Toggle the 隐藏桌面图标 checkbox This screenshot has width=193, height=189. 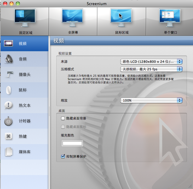[x=63, y=127]
